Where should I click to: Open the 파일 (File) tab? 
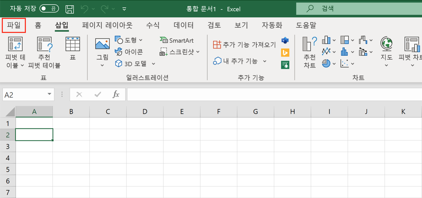click(x=14, y=25)
